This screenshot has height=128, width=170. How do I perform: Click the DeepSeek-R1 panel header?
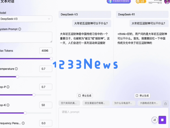tap(142, 14)
